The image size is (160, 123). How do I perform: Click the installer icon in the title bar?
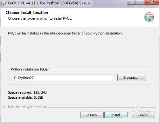pos(3,3)
